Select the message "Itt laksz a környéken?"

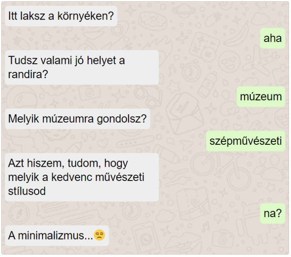pos(61,16)
